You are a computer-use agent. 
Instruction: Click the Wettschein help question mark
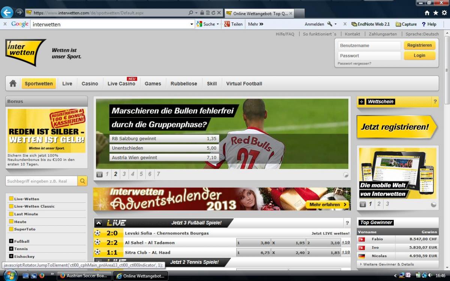point(435,102)
